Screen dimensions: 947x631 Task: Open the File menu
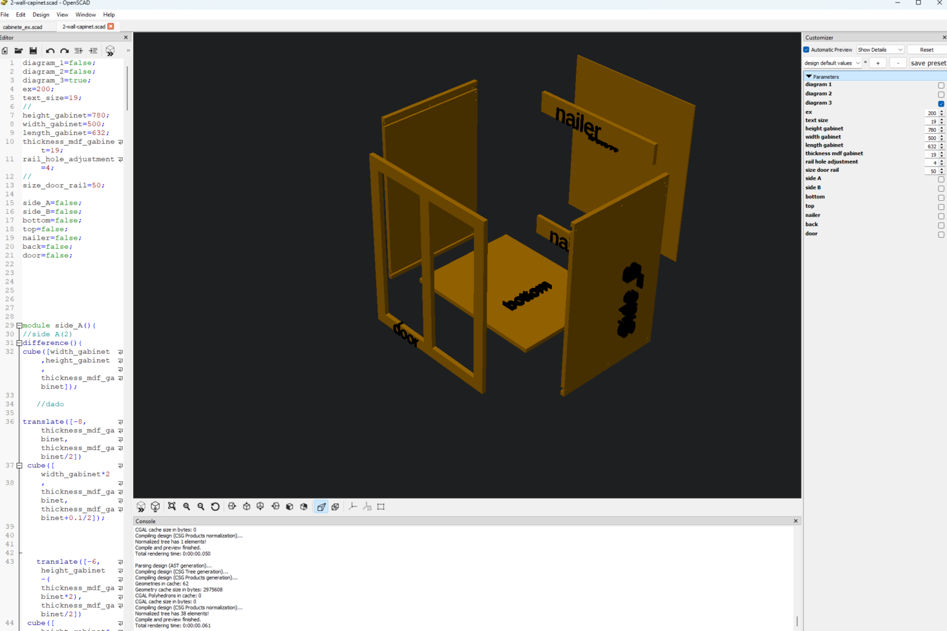(5, 15)
